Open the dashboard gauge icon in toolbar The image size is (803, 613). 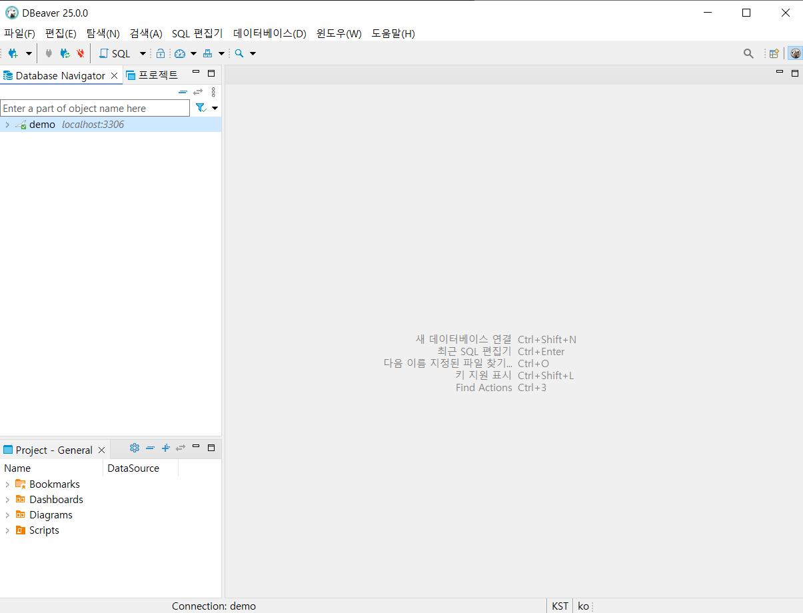pyautogui.click(x=180, y=53)
